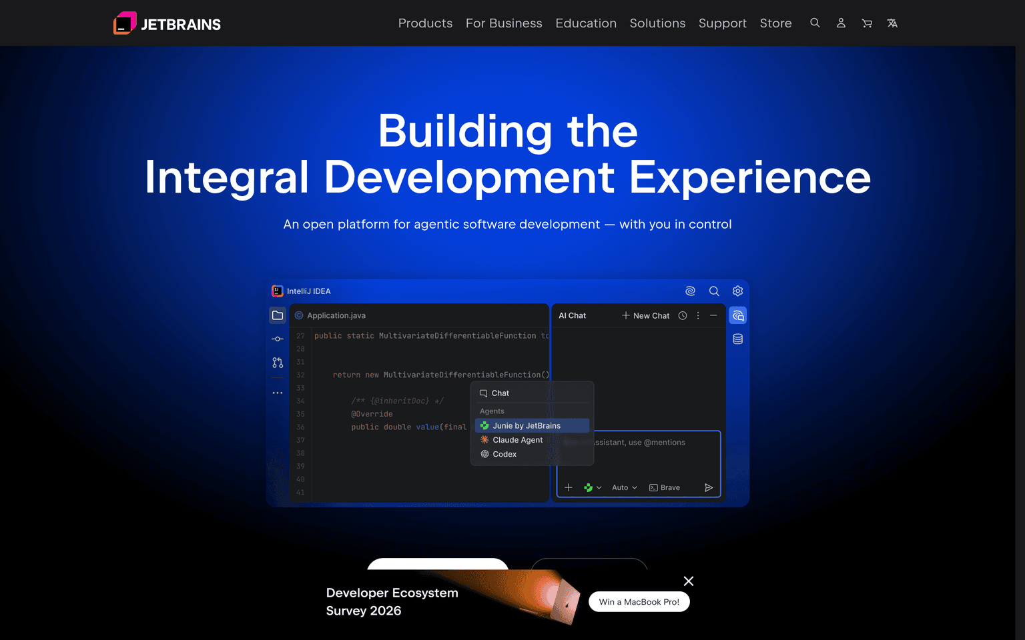Click Win a MacBook Pro! button
This screenshot has height=640, width=1025.
click(x=639, y=602)
